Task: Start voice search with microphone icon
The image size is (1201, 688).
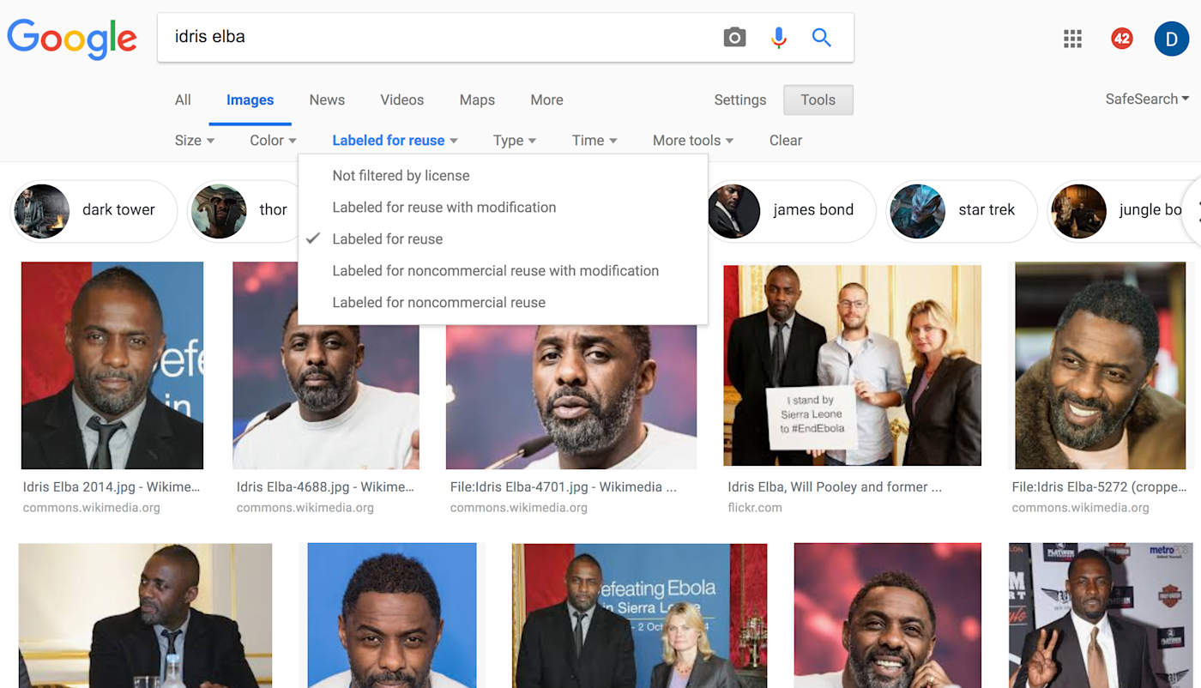Action: point(778,37)
